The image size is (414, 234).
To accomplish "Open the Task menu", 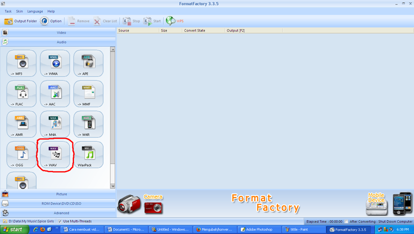I will tap(8, 12).
